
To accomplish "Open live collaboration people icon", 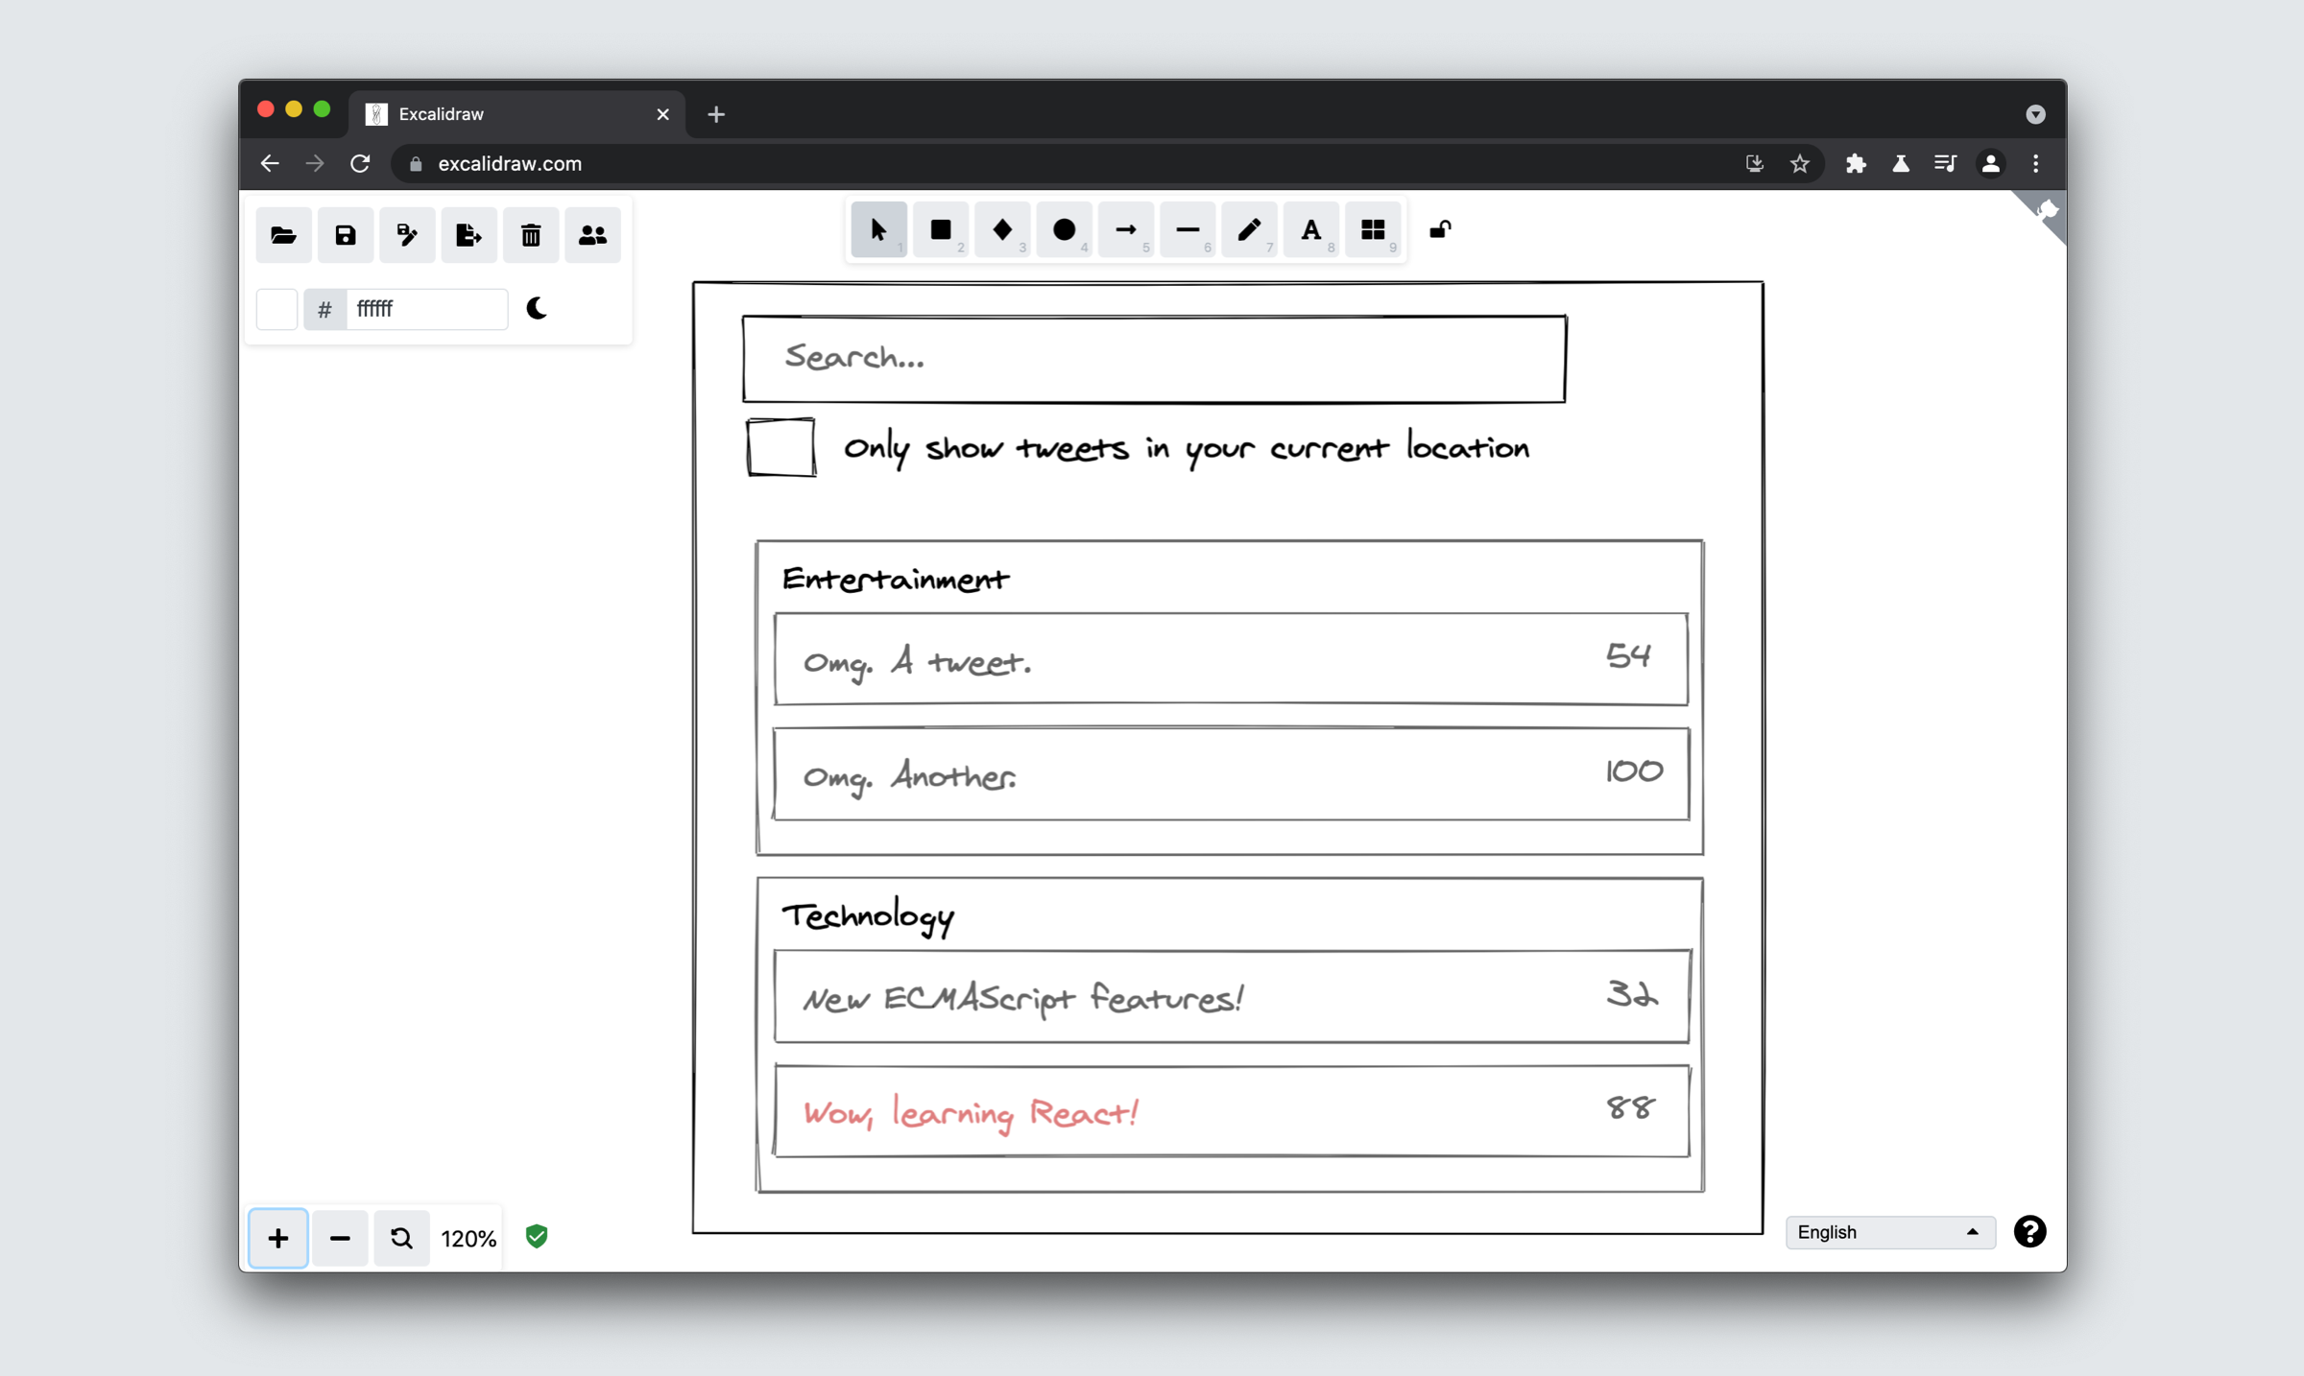I will point(592,235).
